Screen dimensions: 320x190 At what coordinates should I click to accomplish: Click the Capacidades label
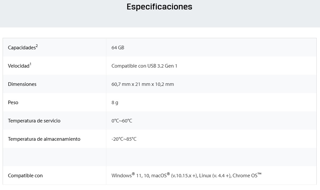tap(21, 48)
